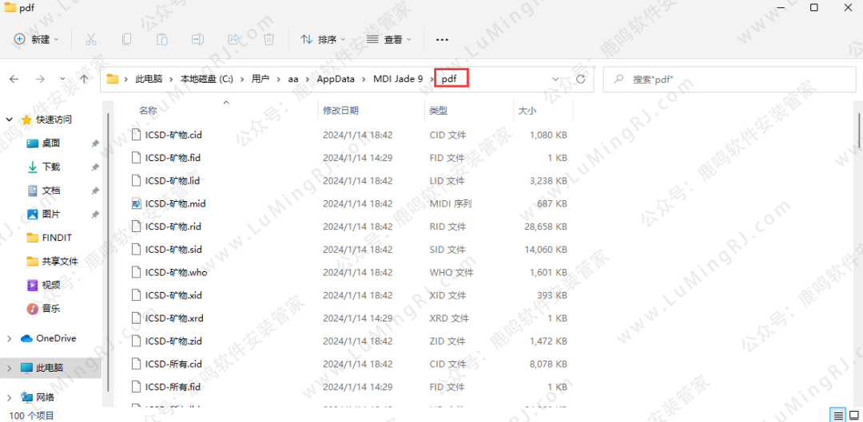
Task: Click the Paste clipboard icon
Action: (162, 39)
